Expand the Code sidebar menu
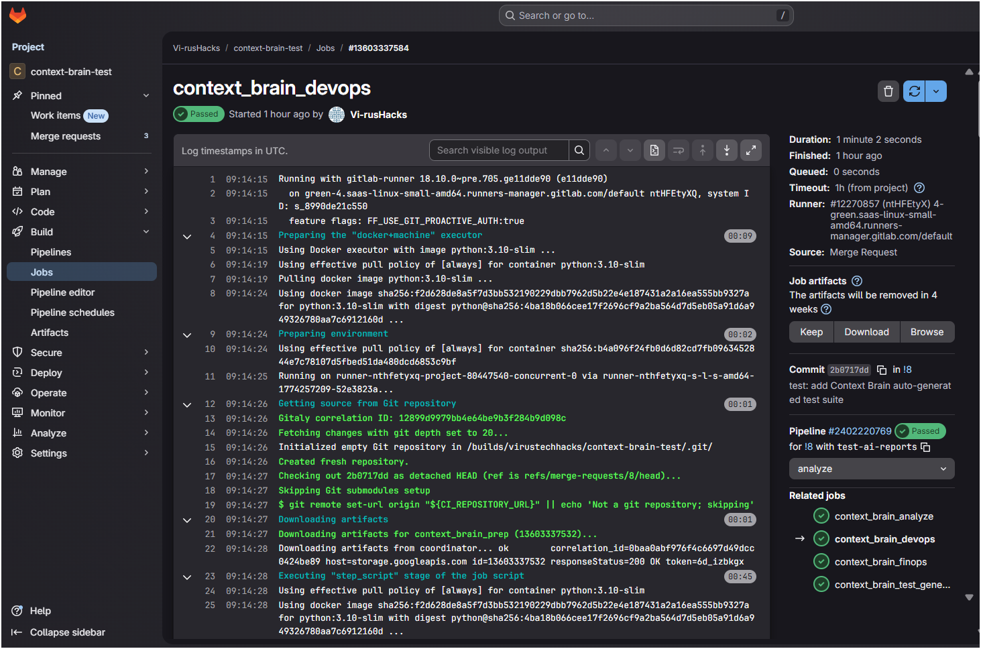This screenshot has width=981, height=649. pyautogui.click(x=82, y=212)
